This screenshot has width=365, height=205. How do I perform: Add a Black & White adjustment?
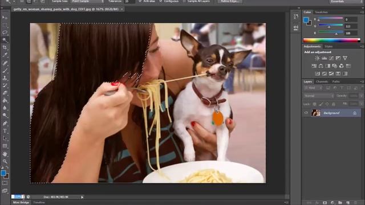pyautogui.click(x=327, y=66)
